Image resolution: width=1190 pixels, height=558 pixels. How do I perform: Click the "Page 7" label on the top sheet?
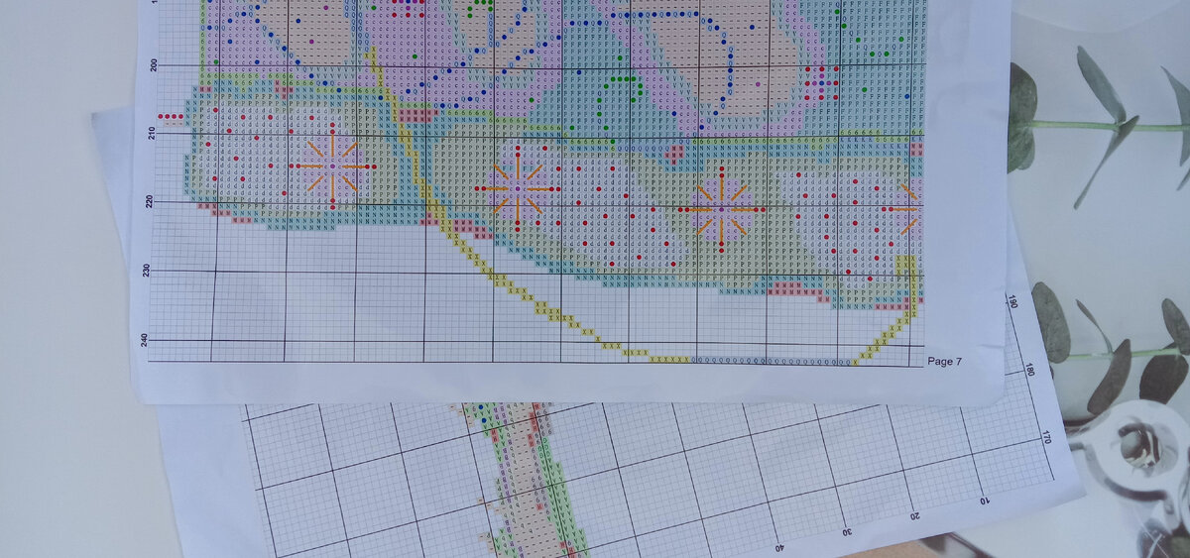[x=944, y=362]
